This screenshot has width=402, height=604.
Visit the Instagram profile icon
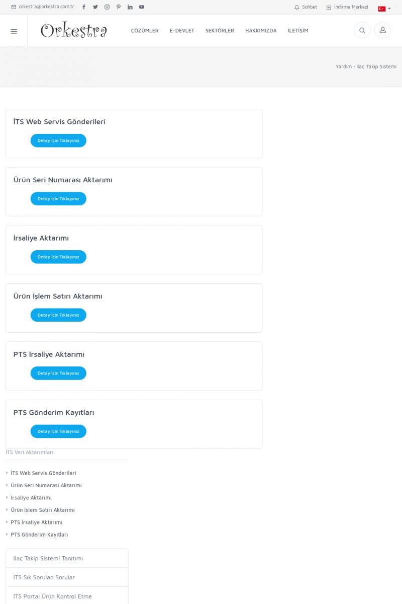pos(107,7)
